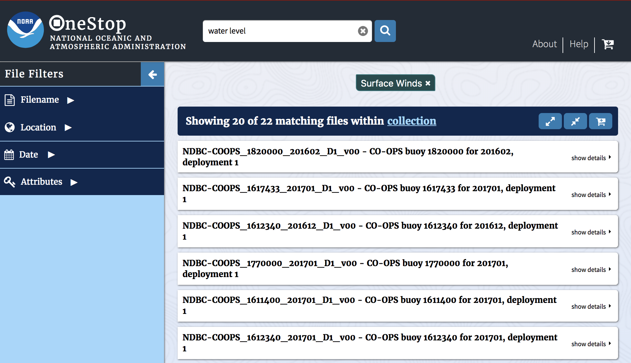Screen dimensions: 631x363
Task: Open the Help page
Action: pos(579,44)
